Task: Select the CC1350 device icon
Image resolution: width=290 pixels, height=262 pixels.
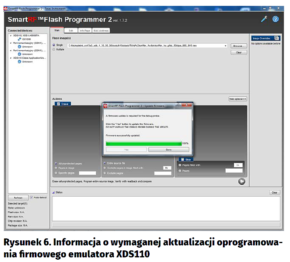Action: 20,39
